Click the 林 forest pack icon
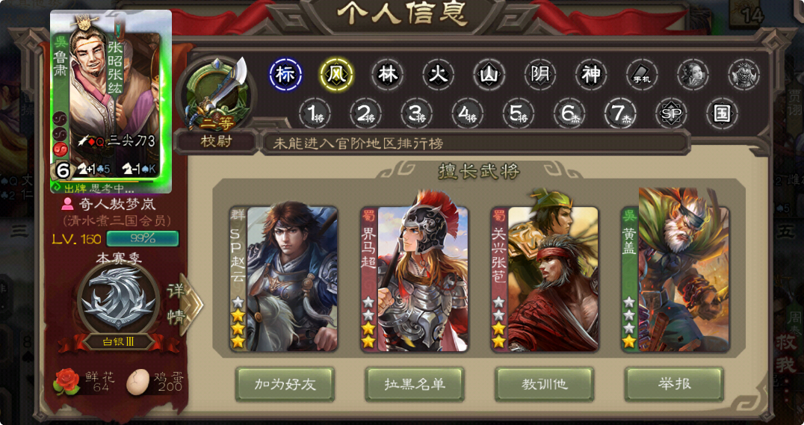Viewport: 804px width, 425px height. point(388,75)
